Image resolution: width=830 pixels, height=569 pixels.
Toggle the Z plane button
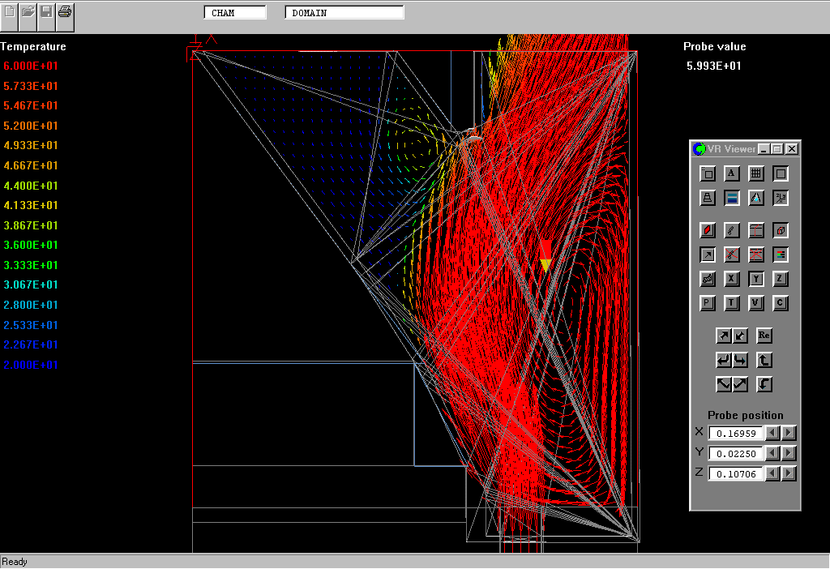click(780, 279)
